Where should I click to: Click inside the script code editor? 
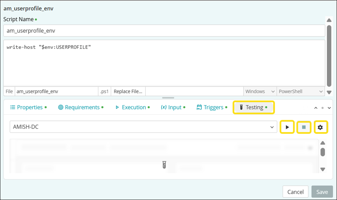pyautogui.click(x=164, y=63)
